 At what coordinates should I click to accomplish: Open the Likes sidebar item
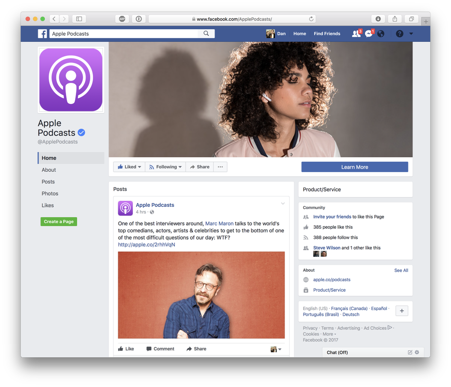pos(48,205)
